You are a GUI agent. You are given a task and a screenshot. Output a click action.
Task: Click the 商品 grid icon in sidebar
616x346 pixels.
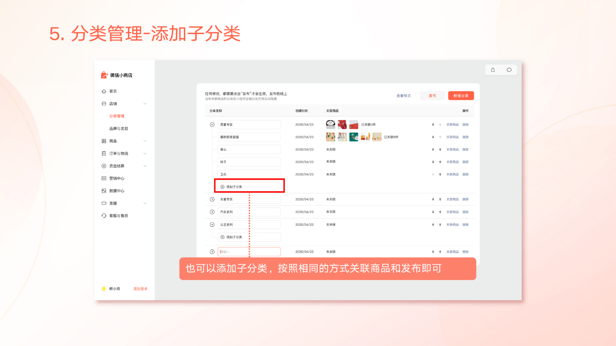tap(104, 141)
